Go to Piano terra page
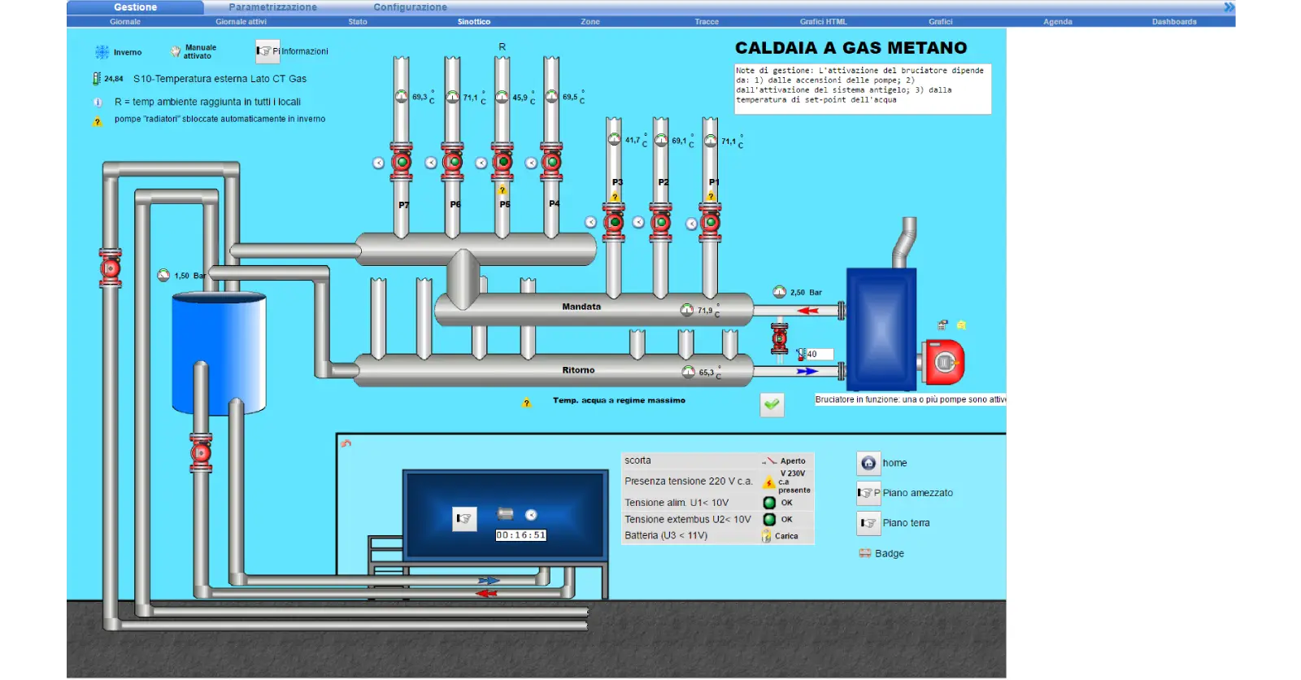Screen dimensions: 1301x680 pos(906,523)
